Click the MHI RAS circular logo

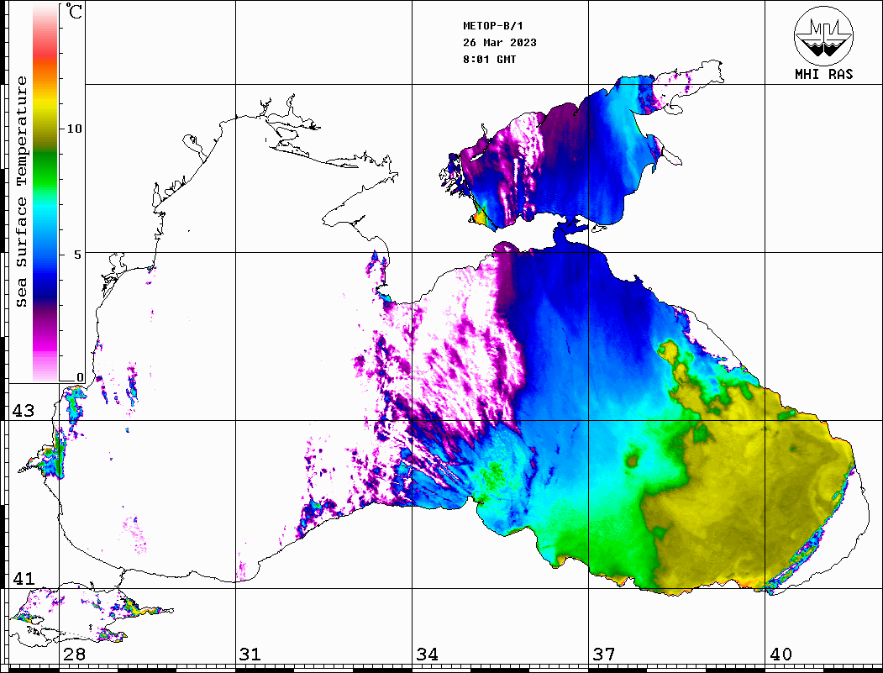pos(824,35)
